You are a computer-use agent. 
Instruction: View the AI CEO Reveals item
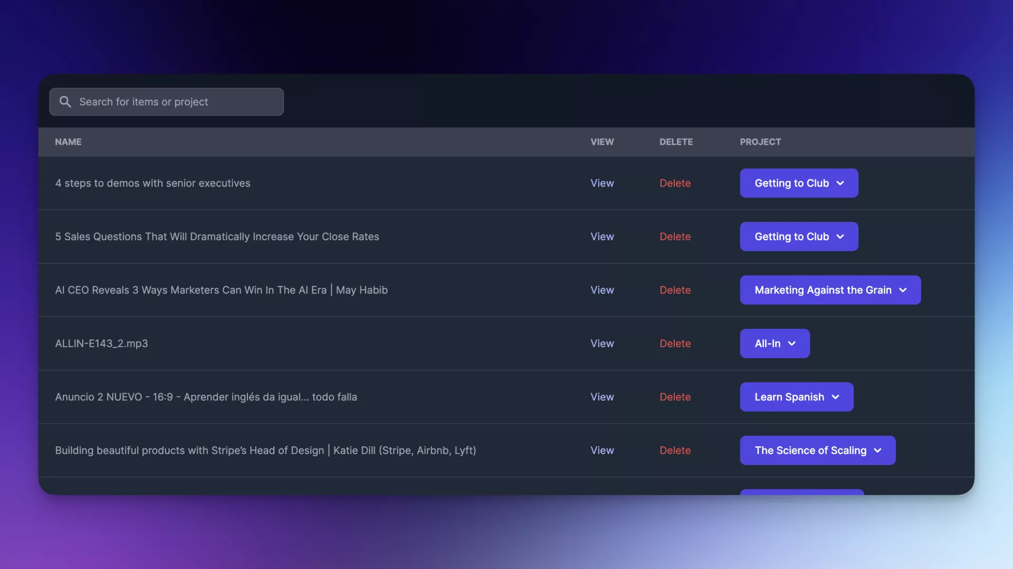click(x=602, y=290)
